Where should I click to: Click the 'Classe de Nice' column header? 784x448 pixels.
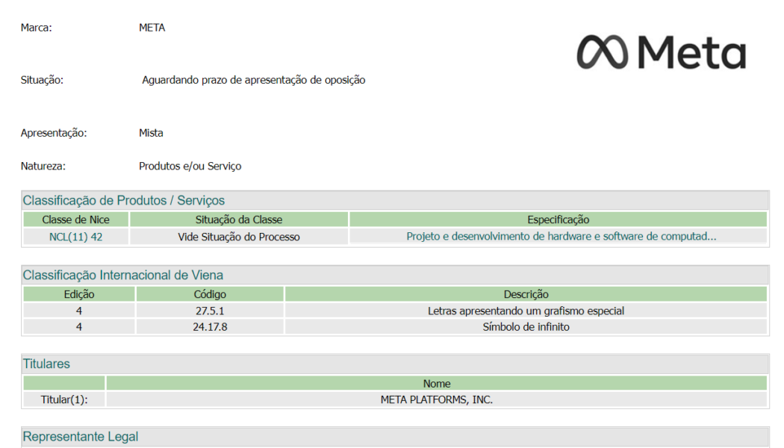click(75, 220)
